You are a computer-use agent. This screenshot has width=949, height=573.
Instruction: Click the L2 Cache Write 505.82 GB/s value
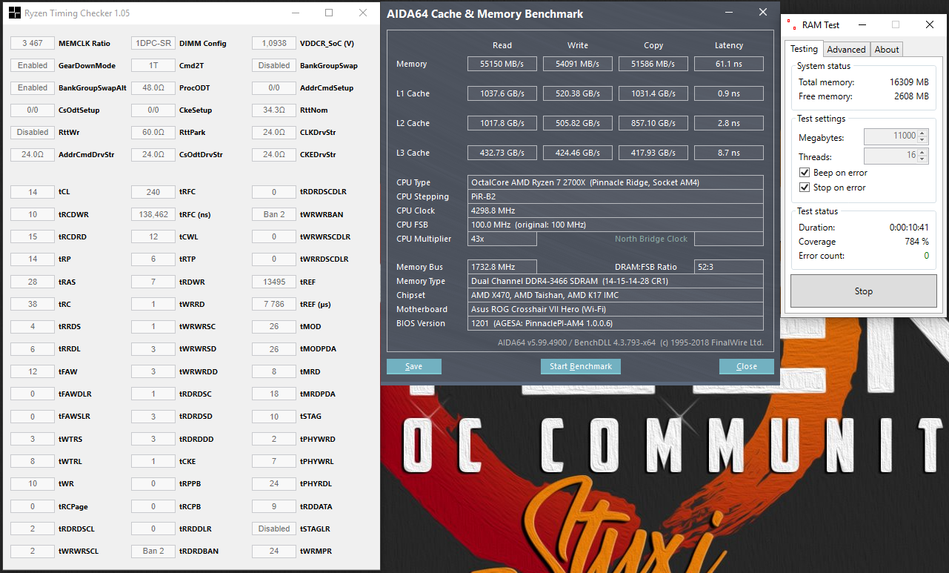click(x=578, y=123)
